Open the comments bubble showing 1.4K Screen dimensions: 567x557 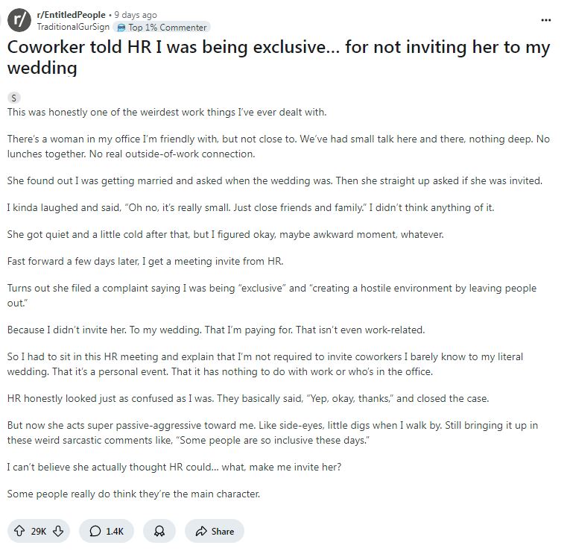pyautogui.click(x=107, y=531)
